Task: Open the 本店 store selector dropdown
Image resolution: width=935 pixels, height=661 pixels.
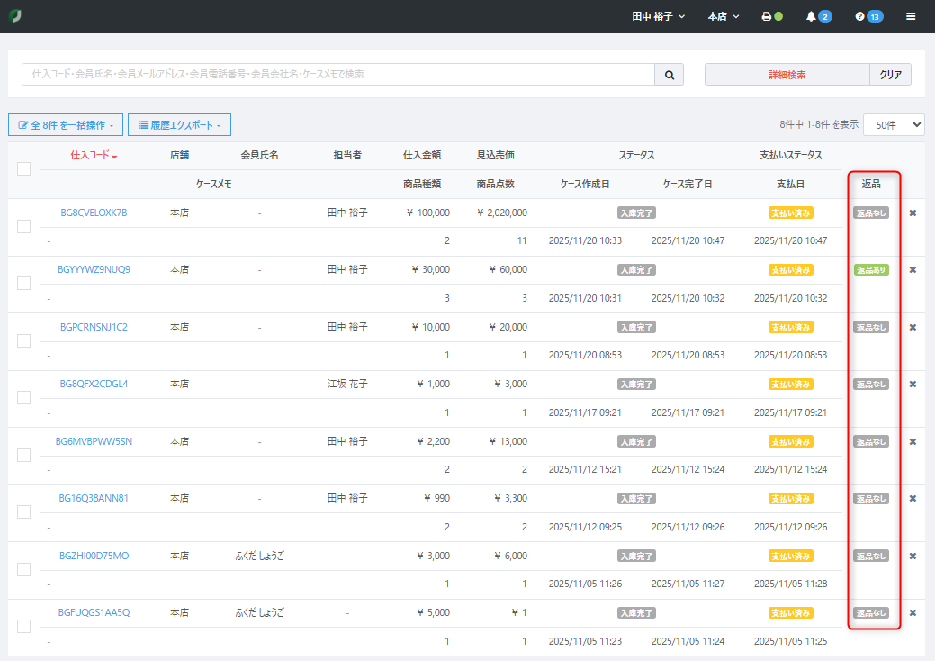Action: coord(724,16)
